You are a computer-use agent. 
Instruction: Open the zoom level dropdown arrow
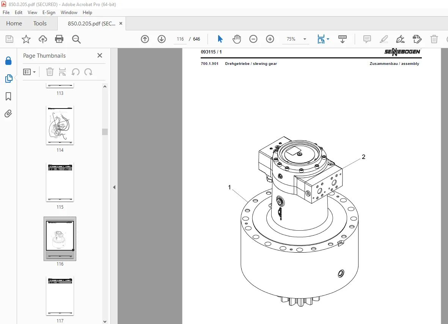305,39
